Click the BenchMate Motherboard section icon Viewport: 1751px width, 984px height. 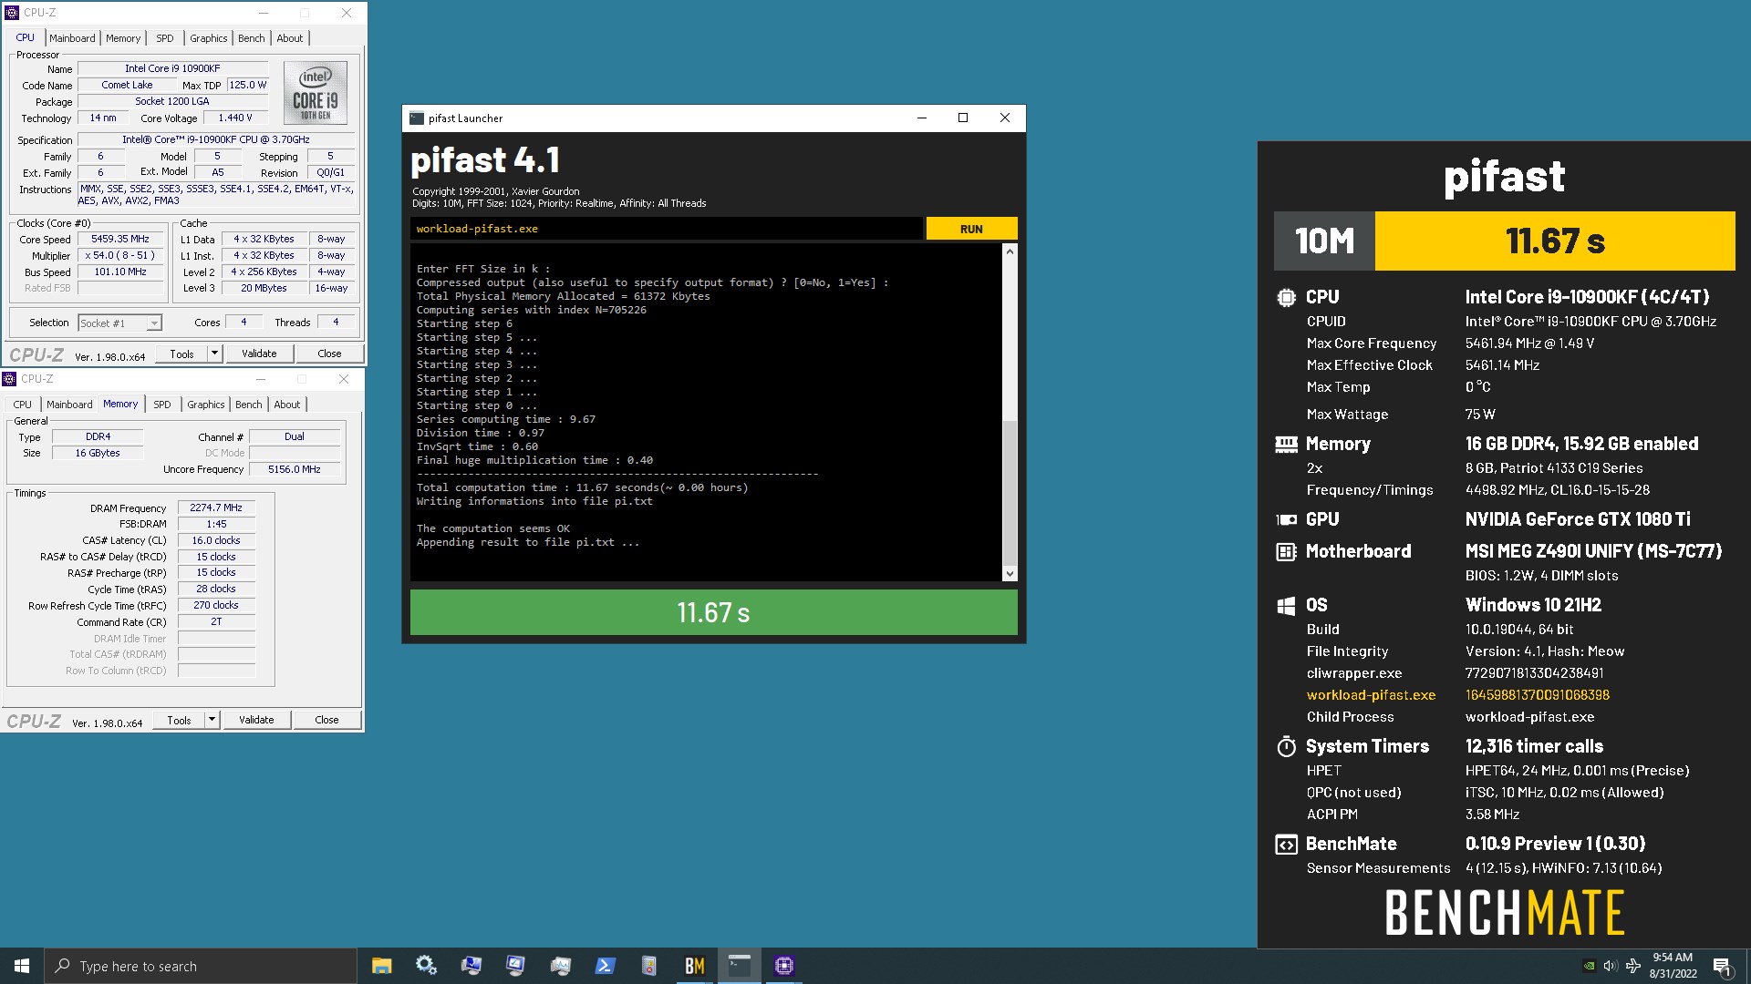pos(1286,551)
